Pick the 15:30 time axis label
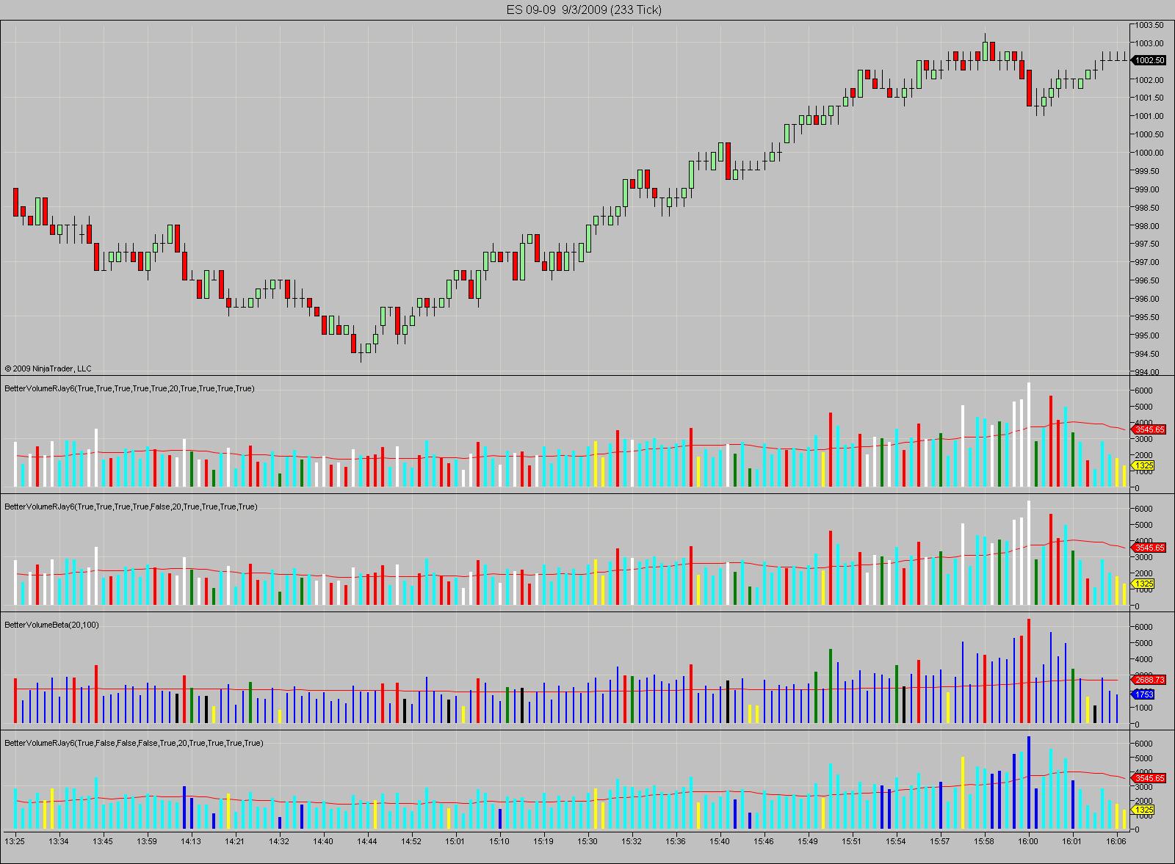 587,841
